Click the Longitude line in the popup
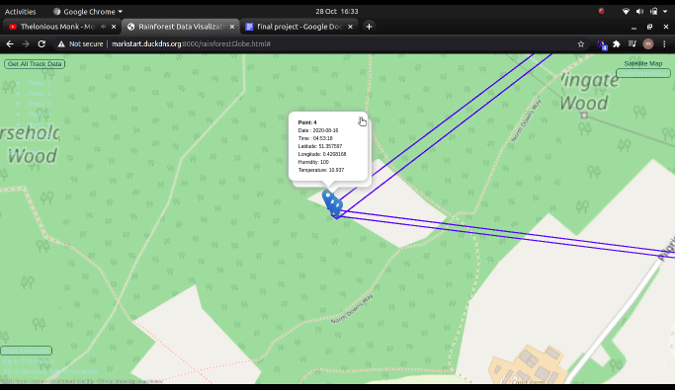 coord(322,154)
